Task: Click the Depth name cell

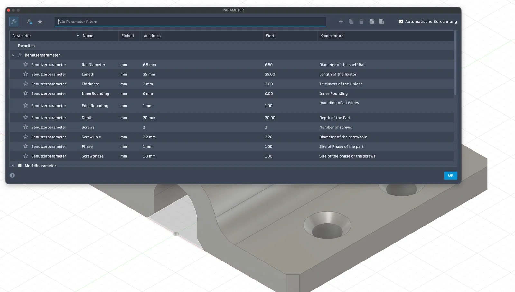Action: coord(87,118)
